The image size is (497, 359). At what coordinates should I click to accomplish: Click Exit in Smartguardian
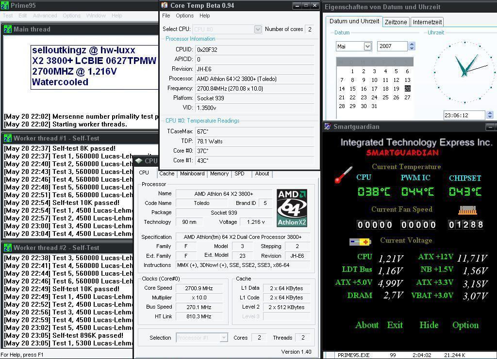click(395, 325)
